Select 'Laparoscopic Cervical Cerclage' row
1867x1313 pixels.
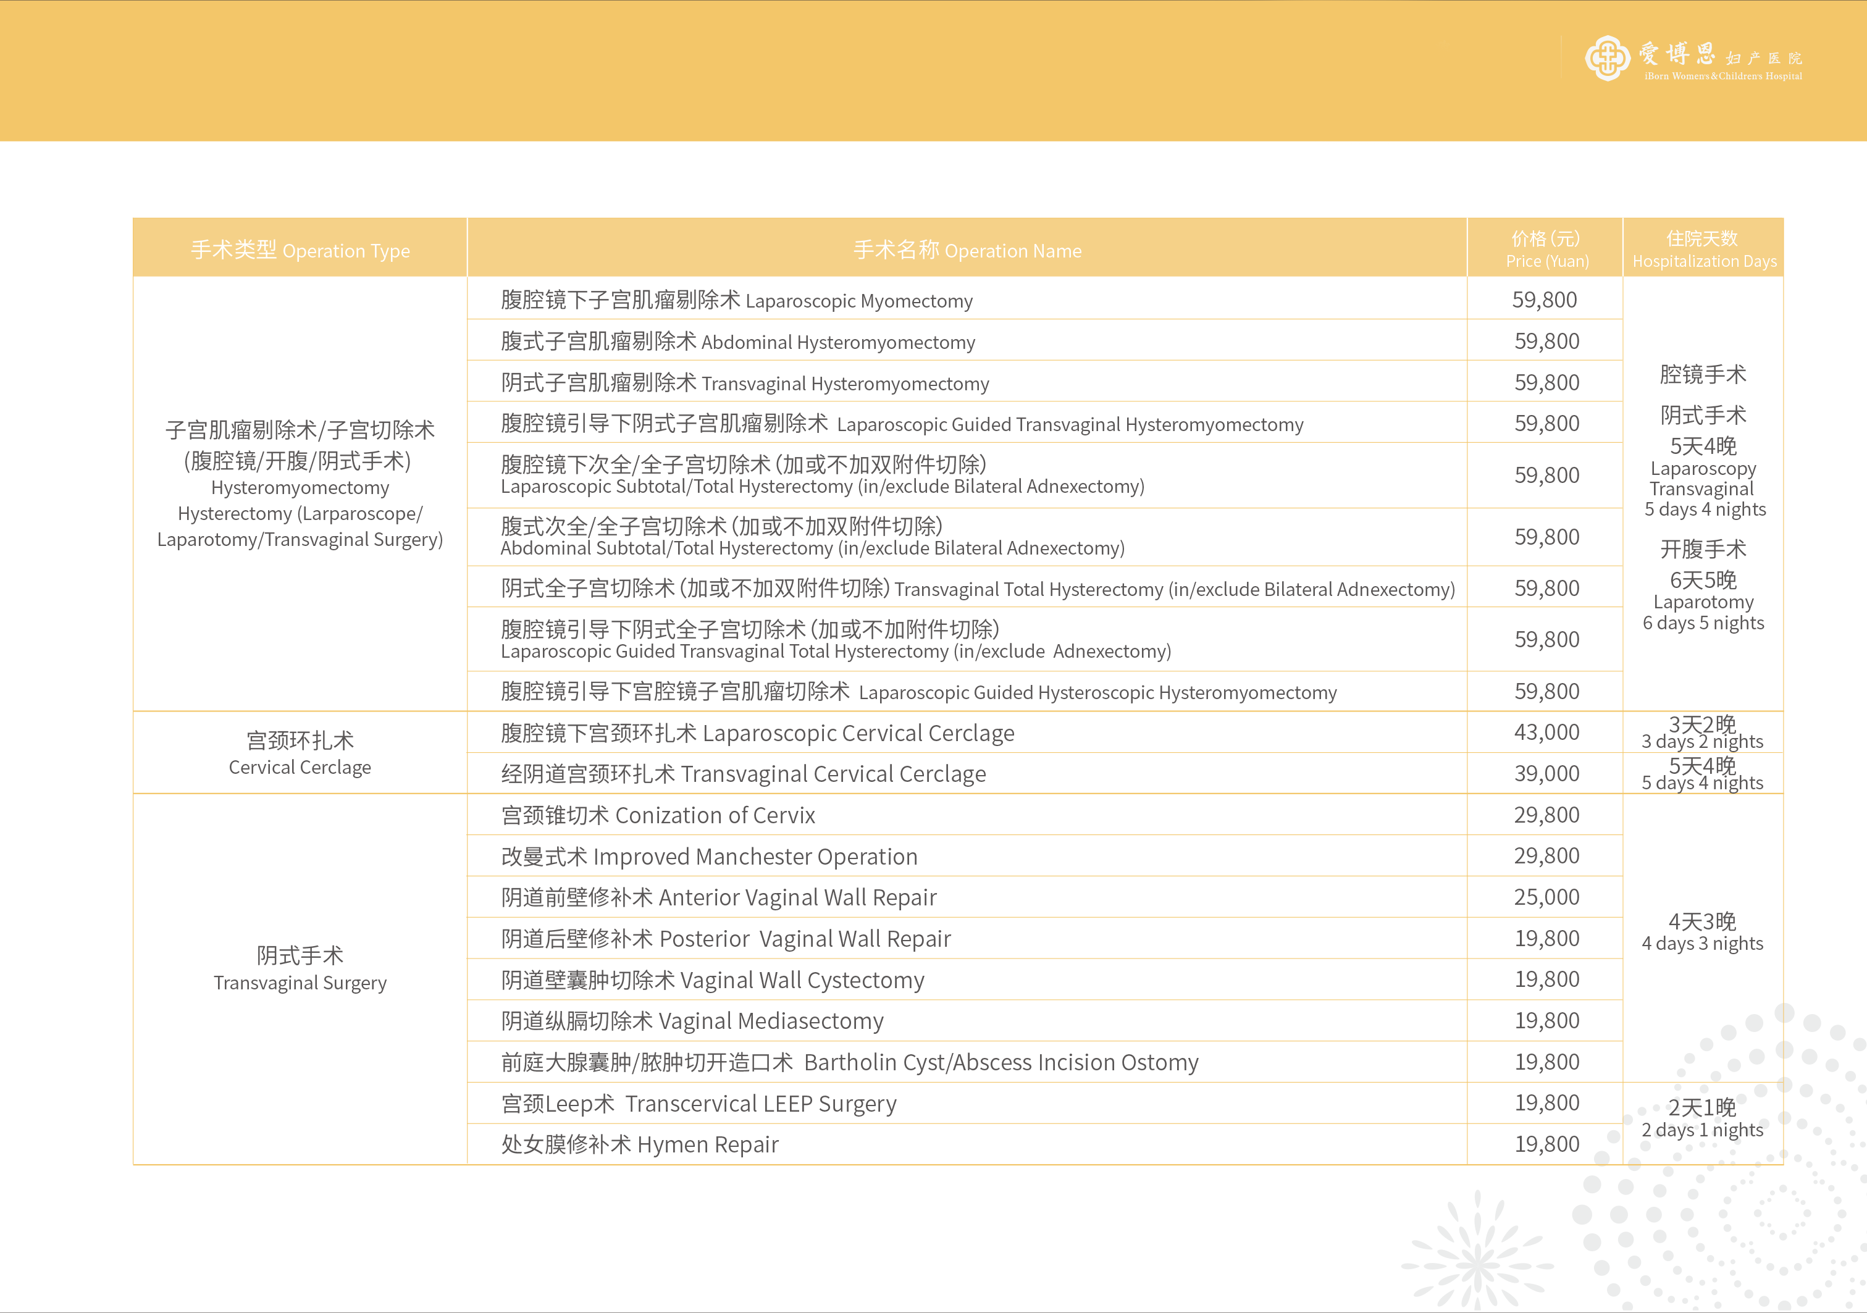tap(968, 732)
